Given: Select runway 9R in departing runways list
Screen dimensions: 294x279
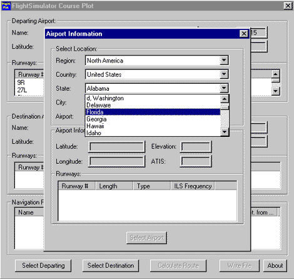Looking at the screenshot, I should click(x=21, y=83).
